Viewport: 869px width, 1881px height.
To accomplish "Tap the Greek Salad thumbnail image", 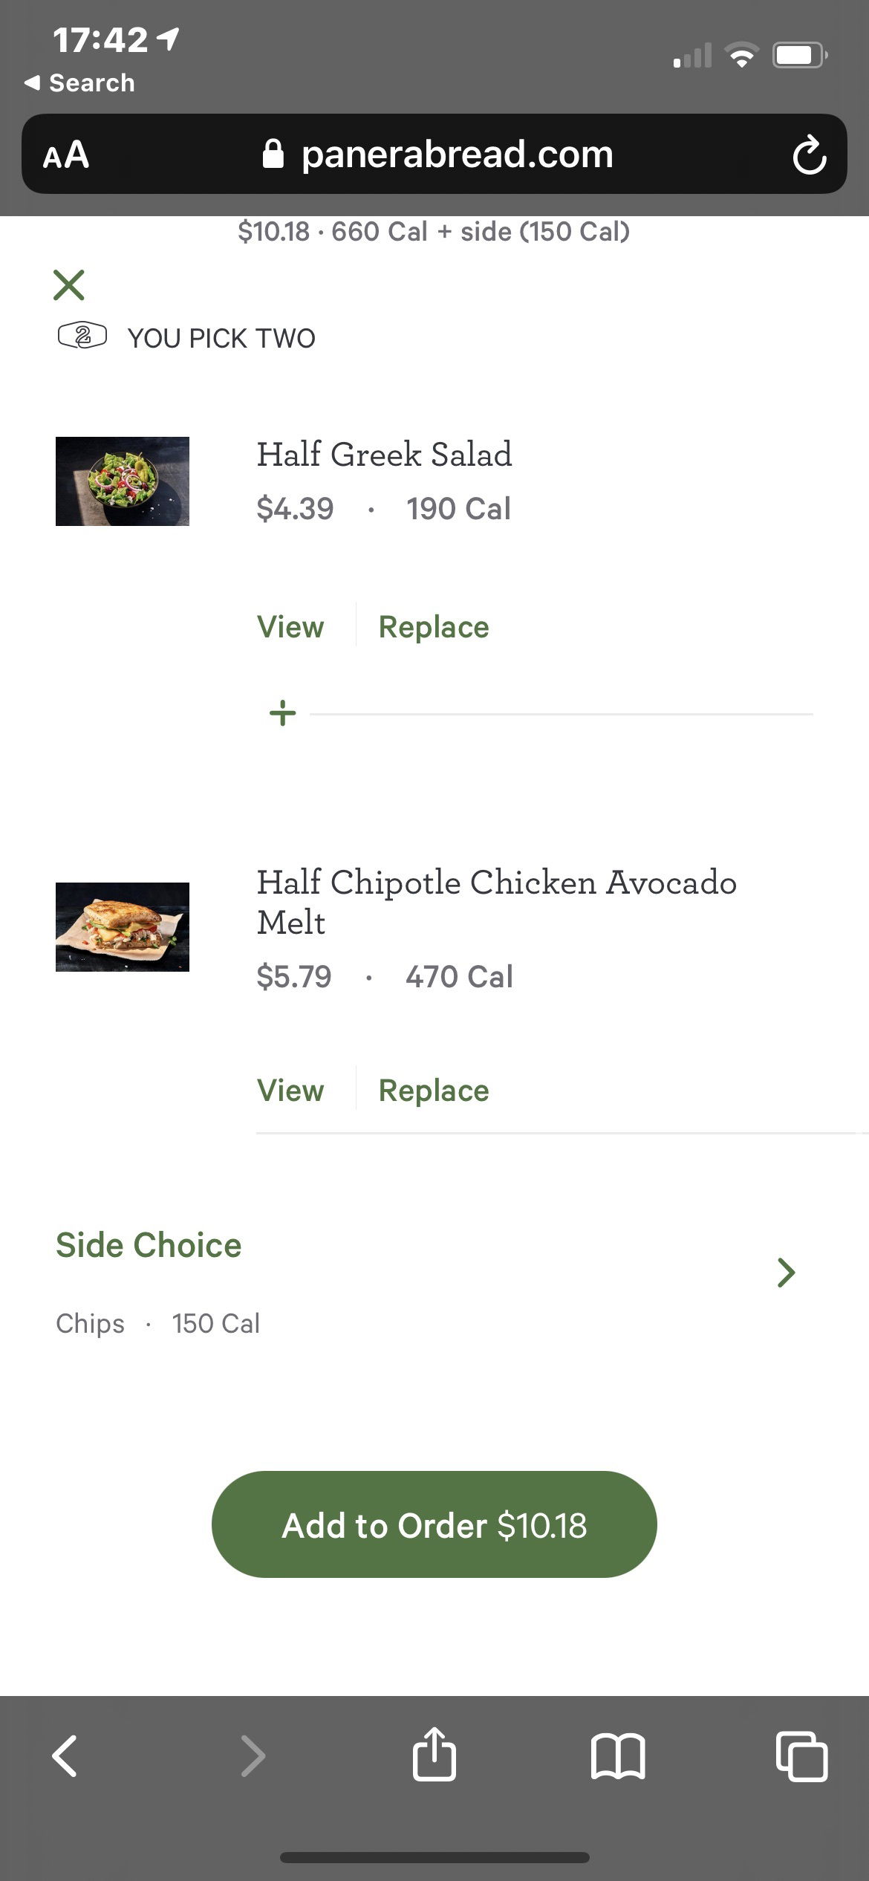I will 123,481.
